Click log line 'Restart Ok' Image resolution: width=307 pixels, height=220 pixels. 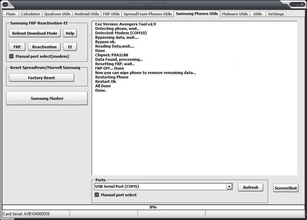coord(105,81)
